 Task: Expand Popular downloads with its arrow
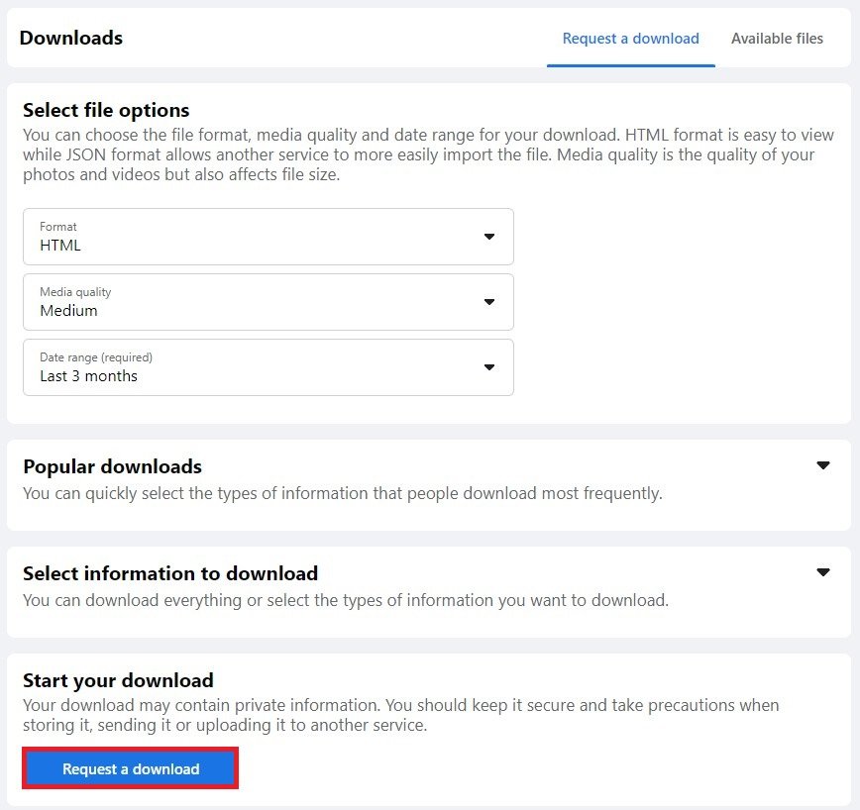click(x=822, y=465)
